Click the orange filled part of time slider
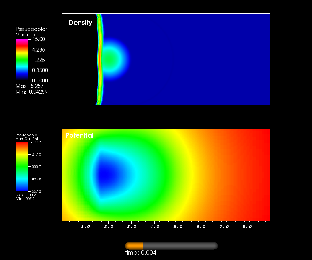Image resolution: width=312 pixels, height=260 pixels. point(134,246)
